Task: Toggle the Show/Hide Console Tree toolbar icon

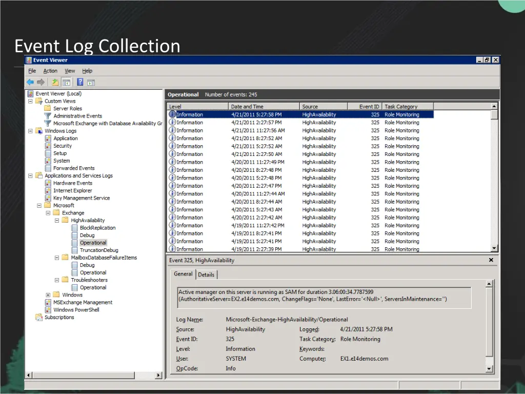Action: [x=66, y=82]
